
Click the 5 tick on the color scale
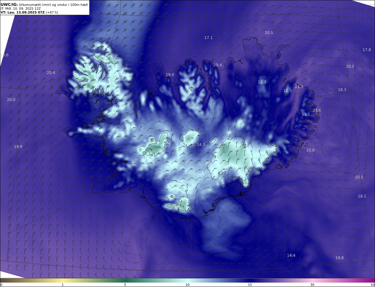[x=125, y=285]
